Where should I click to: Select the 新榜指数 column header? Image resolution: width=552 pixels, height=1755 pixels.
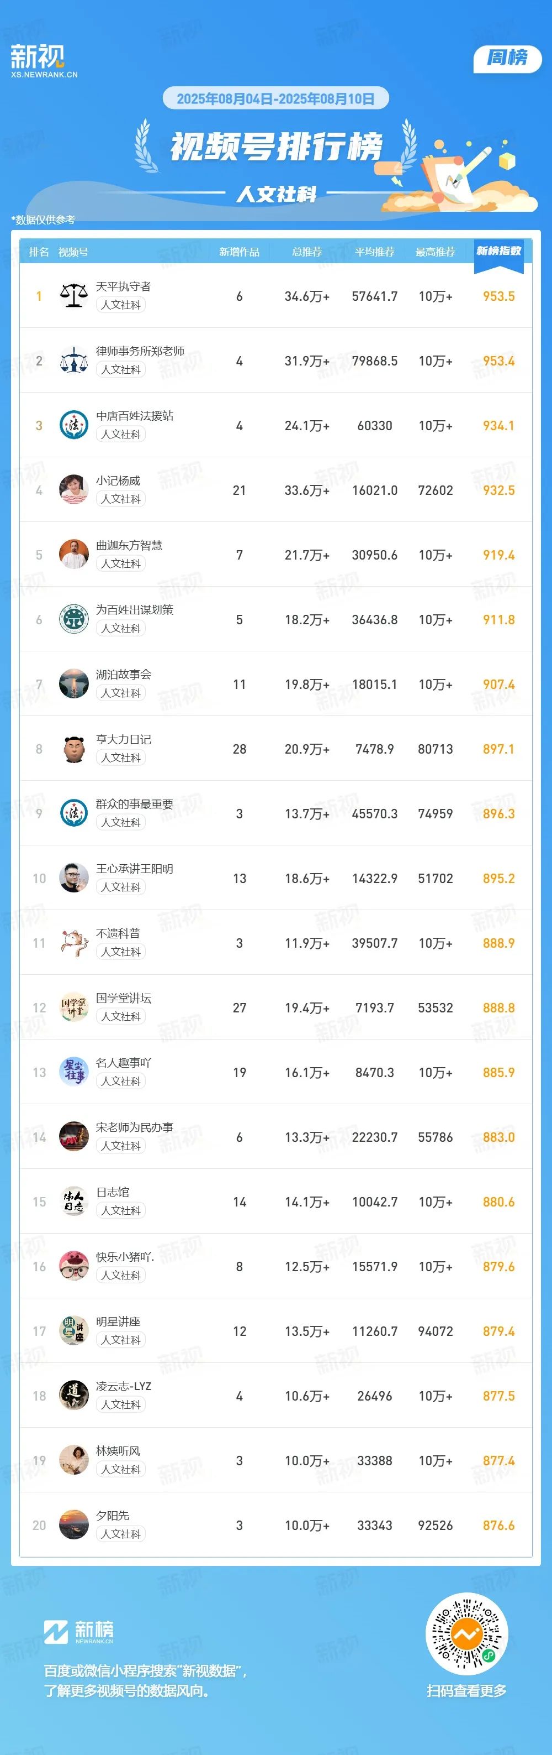point(499,252)
